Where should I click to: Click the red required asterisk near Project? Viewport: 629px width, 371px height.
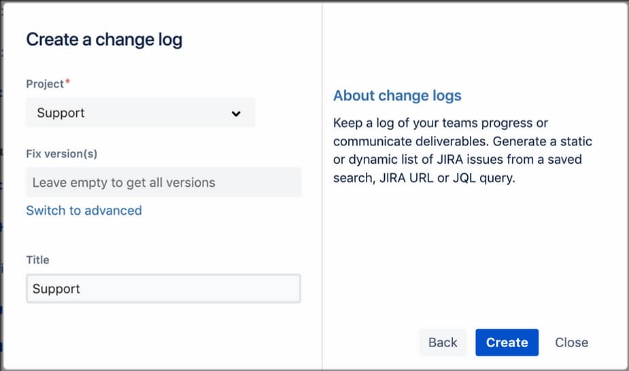(x=68, y=82)
